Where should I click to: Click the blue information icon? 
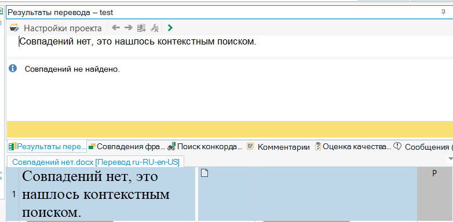13,69
